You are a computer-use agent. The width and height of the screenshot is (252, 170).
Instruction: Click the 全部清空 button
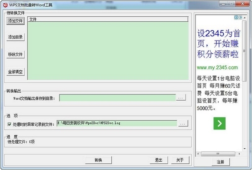point(15,71)
